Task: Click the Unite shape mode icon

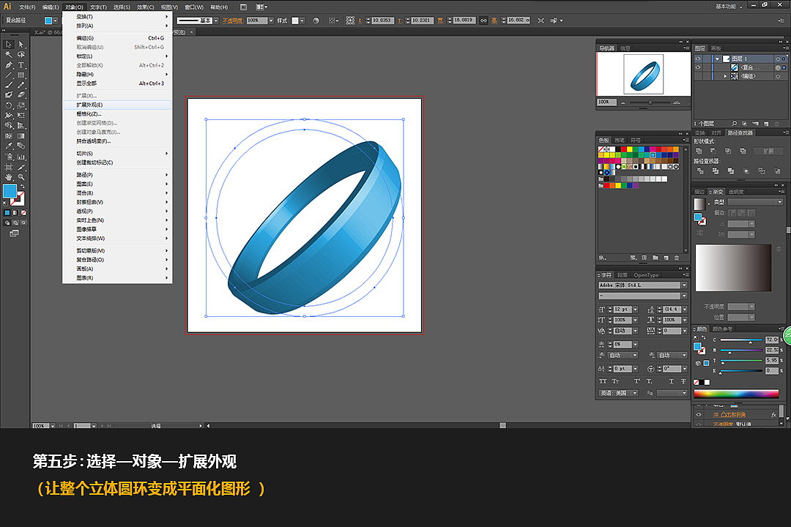Action: coord(699,151)
